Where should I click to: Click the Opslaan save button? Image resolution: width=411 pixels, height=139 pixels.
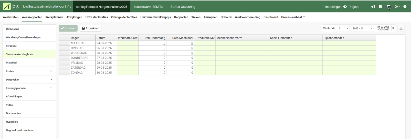(68, 28)
